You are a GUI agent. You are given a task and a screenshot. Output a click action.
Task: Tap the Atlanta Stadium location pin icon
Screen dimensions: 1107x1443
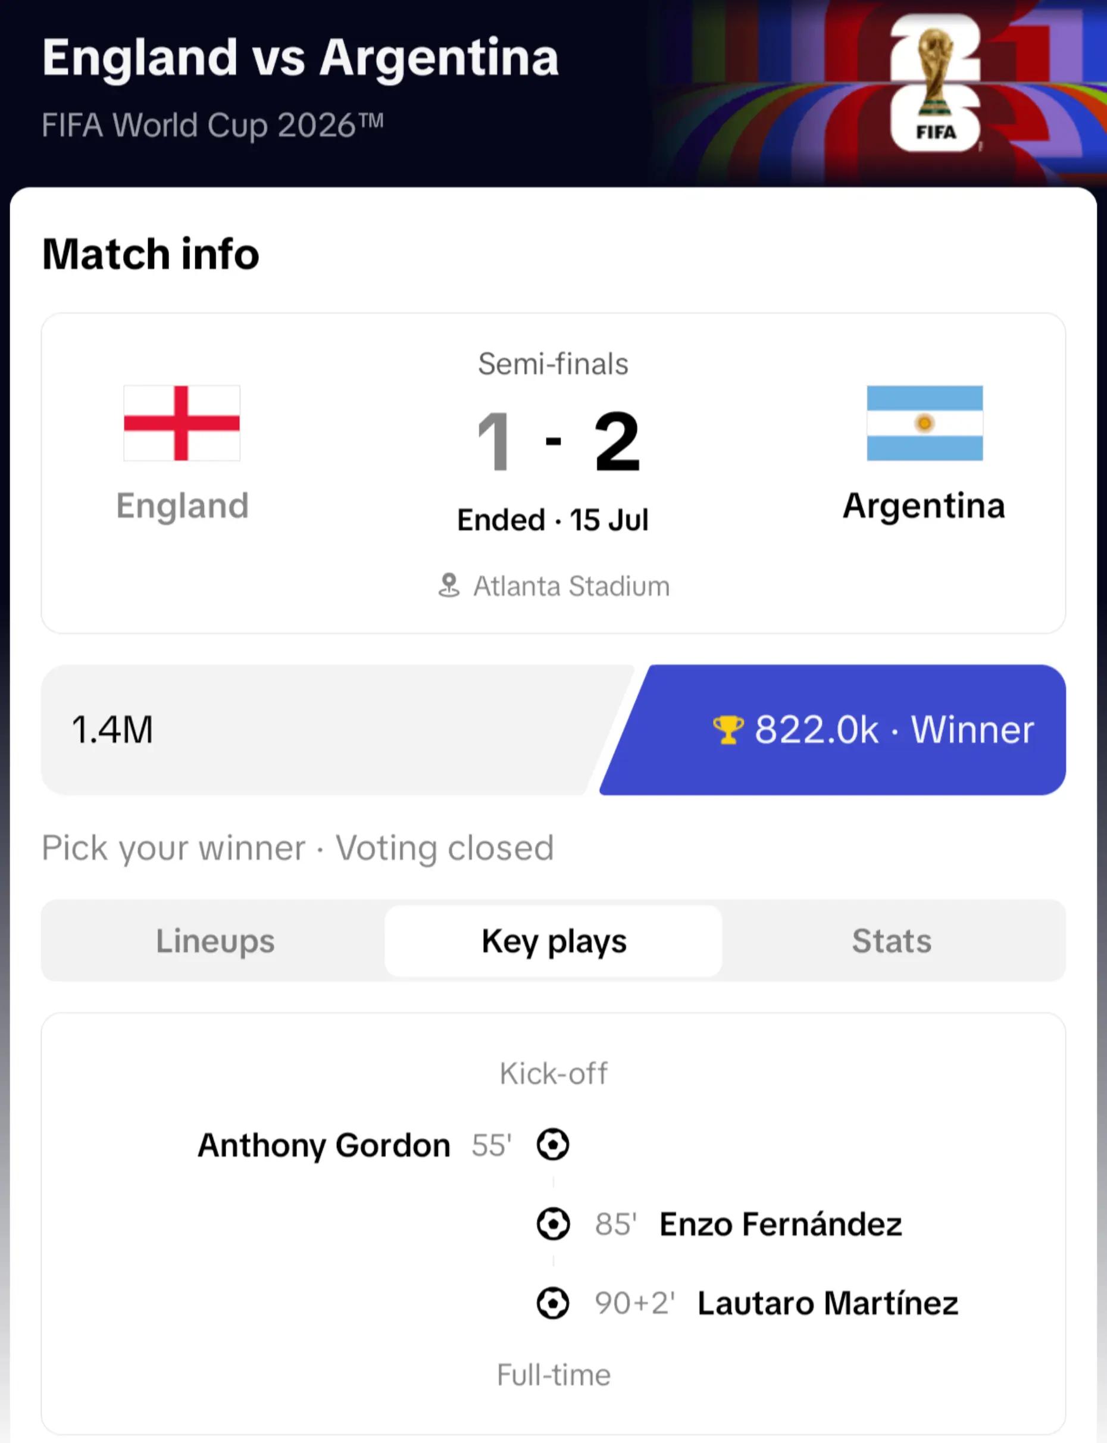click(449, 586)
